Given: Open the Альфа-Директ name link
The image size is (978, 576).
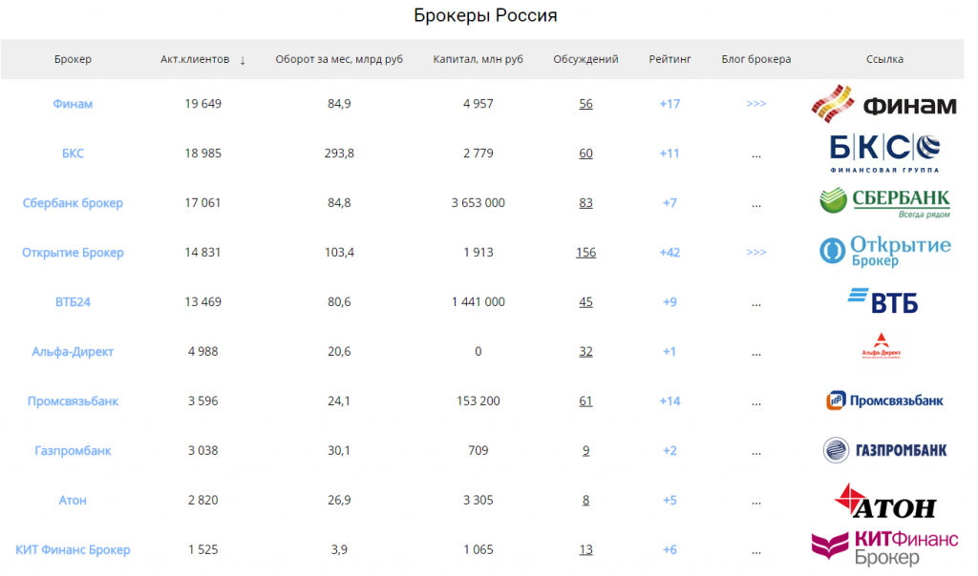Looking at the screenshot, I should 73,351.
